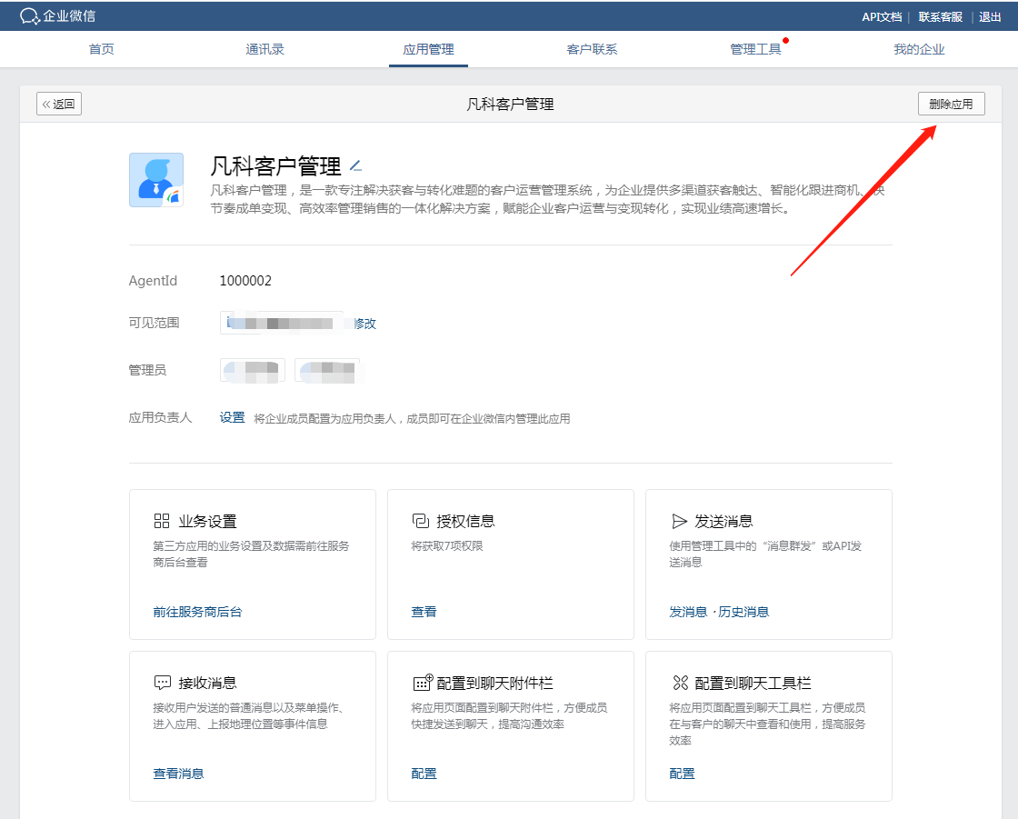
Task: Click the 授权信息 card title
Action: (x=465, y=521)
